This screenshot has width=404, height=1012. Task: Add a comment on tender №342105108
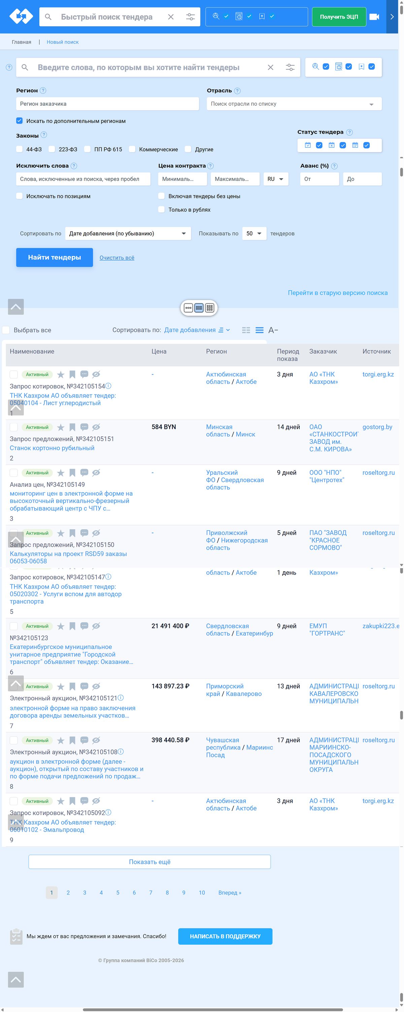(84, 740)
